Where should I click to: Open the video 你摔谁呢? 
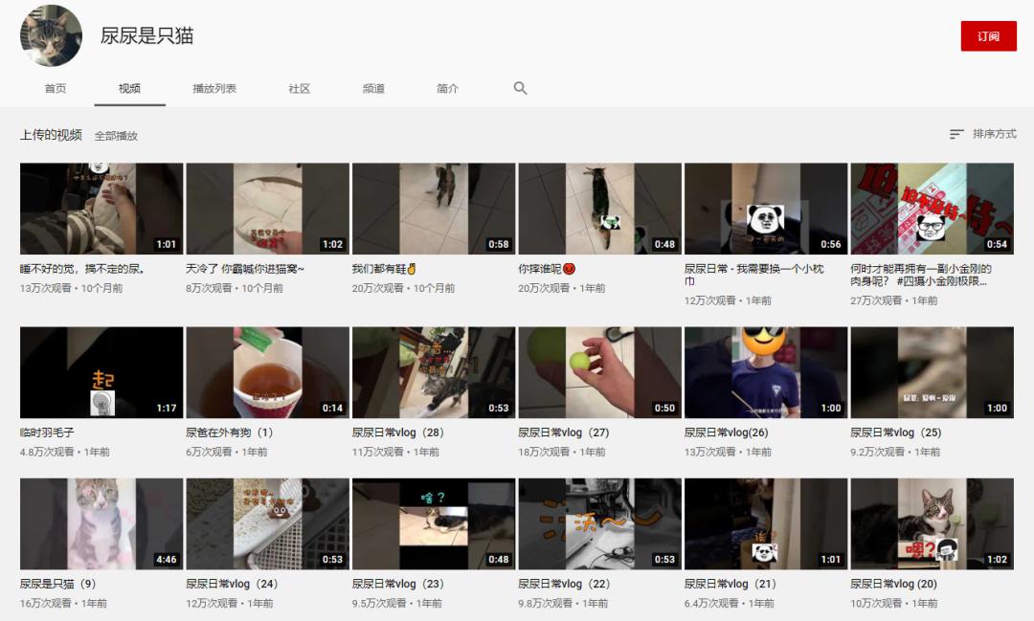[597, 209]
